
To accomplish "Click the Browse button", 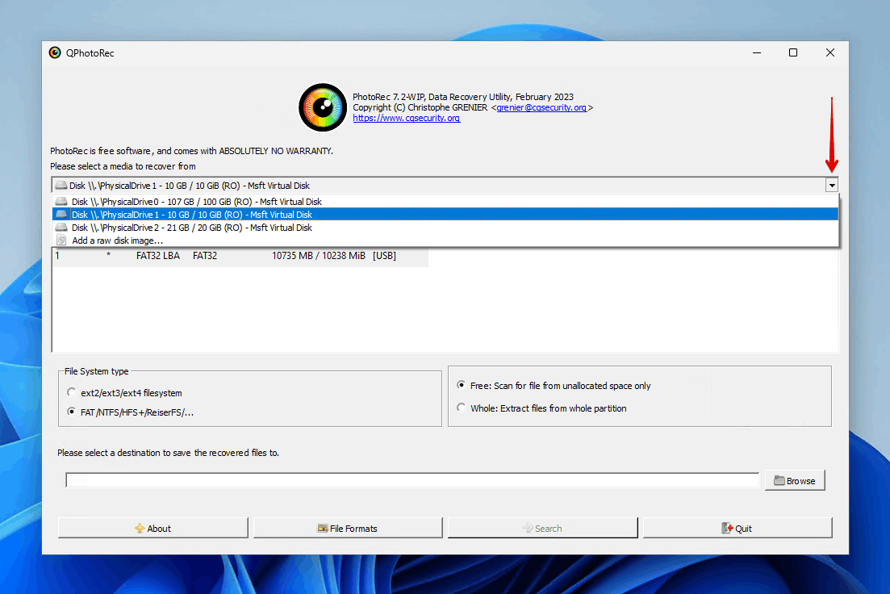I will point(795,480).
